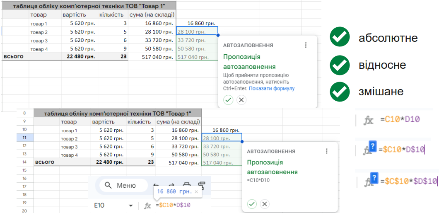Image resolution: width=439 pixels, height=213 pixels.
Task: Open three-dot menu in lower autofill popup
Action: pyautogui.click(x=327, y=151)
